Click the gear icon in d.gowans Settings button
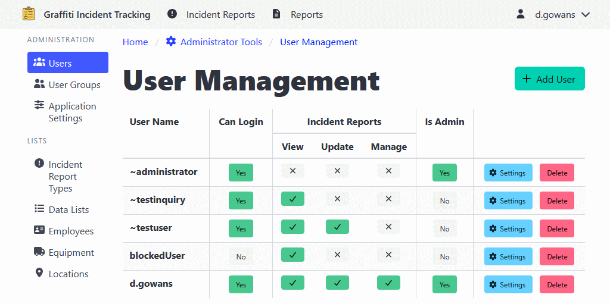 click(493, 284)
